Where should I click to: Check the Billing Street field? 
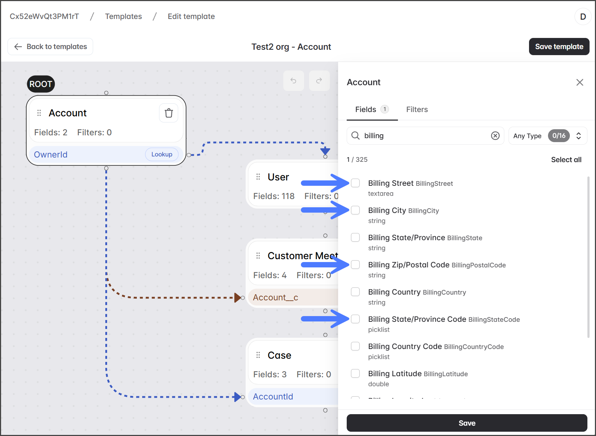pyautogui.click(x=355, y=183)
